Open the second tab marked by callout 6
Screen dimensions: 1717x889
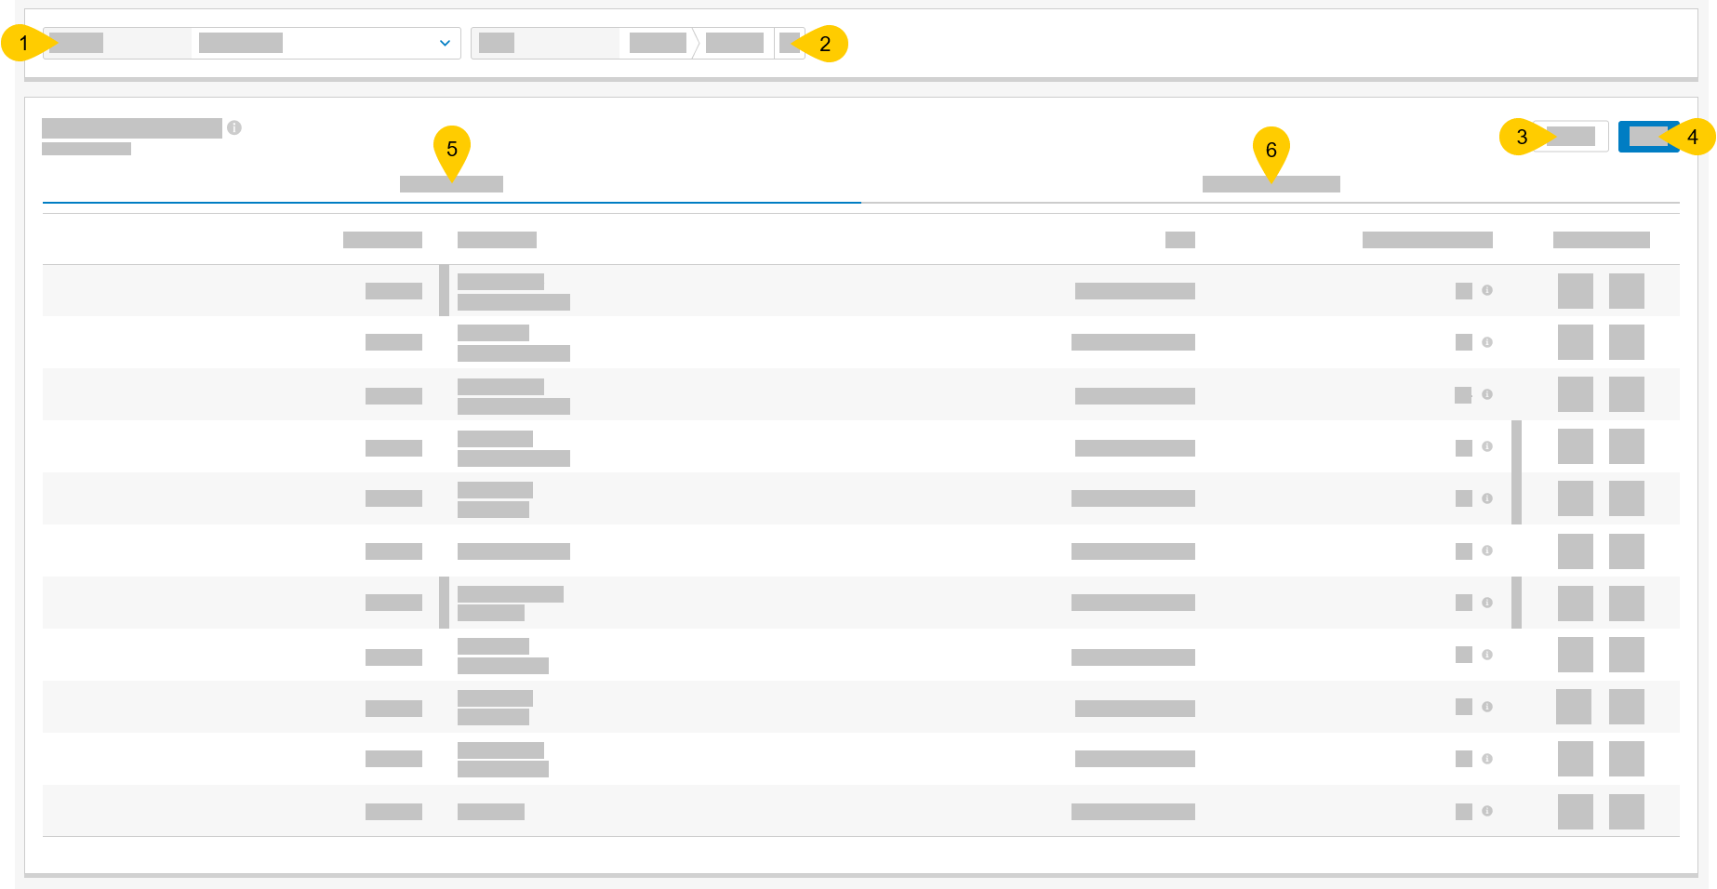tap(1271, 184)
